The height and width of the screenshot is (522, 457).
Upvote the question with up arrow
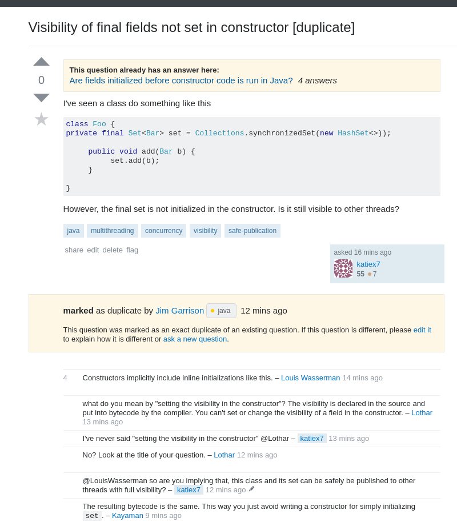pos(41,62)
